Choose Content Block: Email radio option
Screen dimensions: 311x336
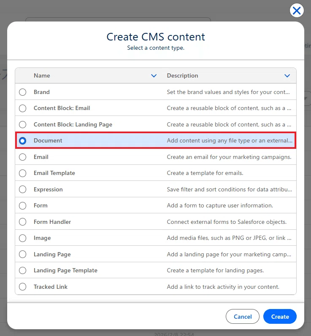22,108
